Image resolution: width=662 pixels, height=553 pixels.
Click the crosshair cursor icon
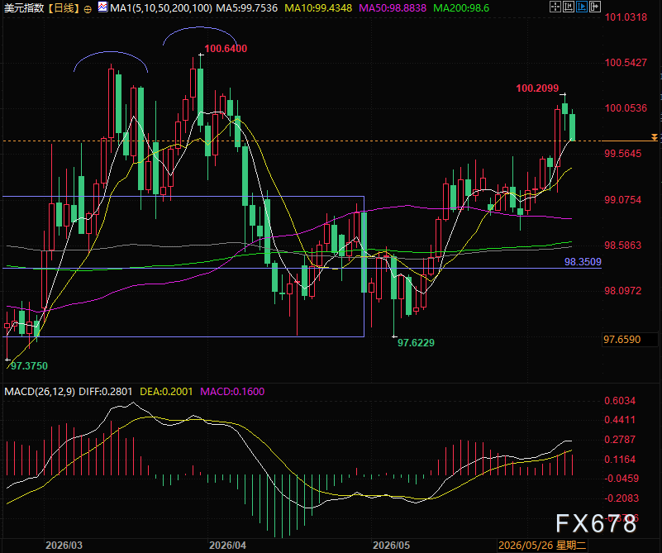point(555,7)
